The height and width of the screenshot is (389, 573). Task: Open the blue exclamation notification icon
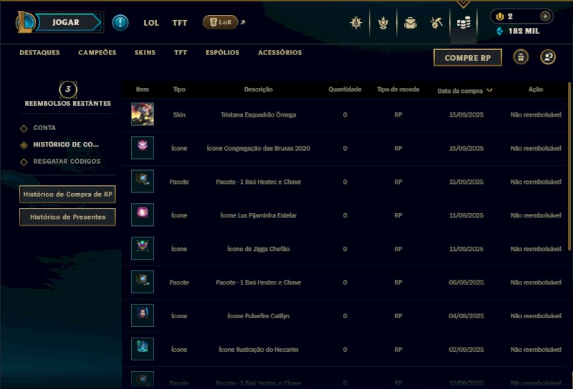click(x=120, y=23)
